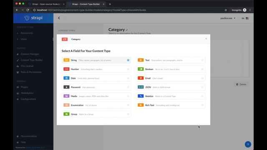Pick the Group field icon
The image size is (267, 150).
(66, 114)
